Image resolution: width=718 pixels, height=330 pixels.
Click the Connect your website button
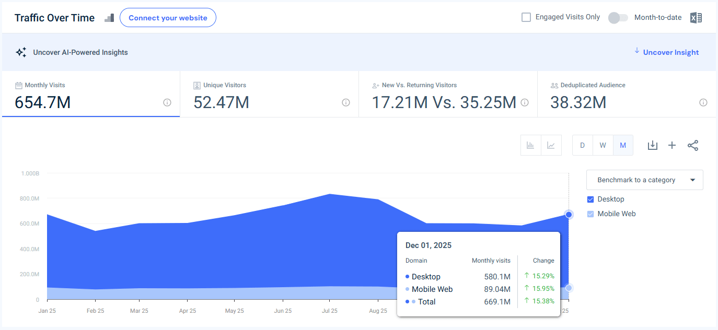[x=168, y=17]
